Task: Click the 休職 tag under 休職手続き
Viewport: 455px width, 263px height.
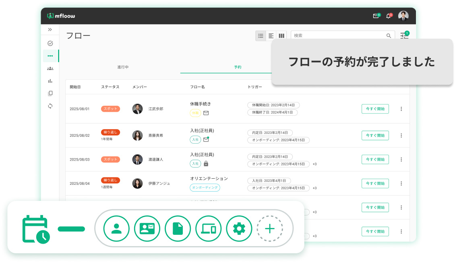Action: (195, 113)
